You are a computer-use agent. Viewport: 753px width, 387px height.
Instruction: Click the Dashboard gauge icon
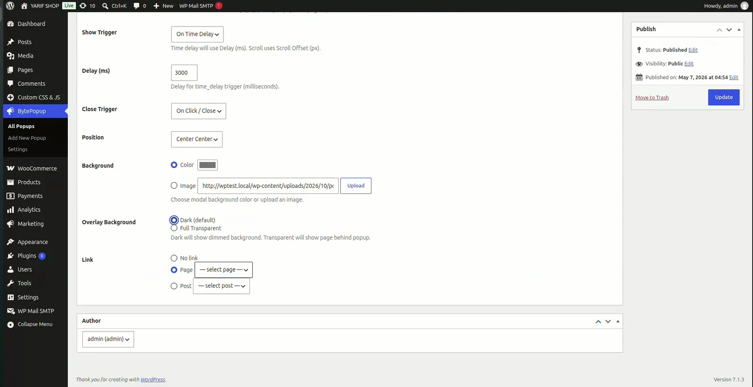click(10, 24)
